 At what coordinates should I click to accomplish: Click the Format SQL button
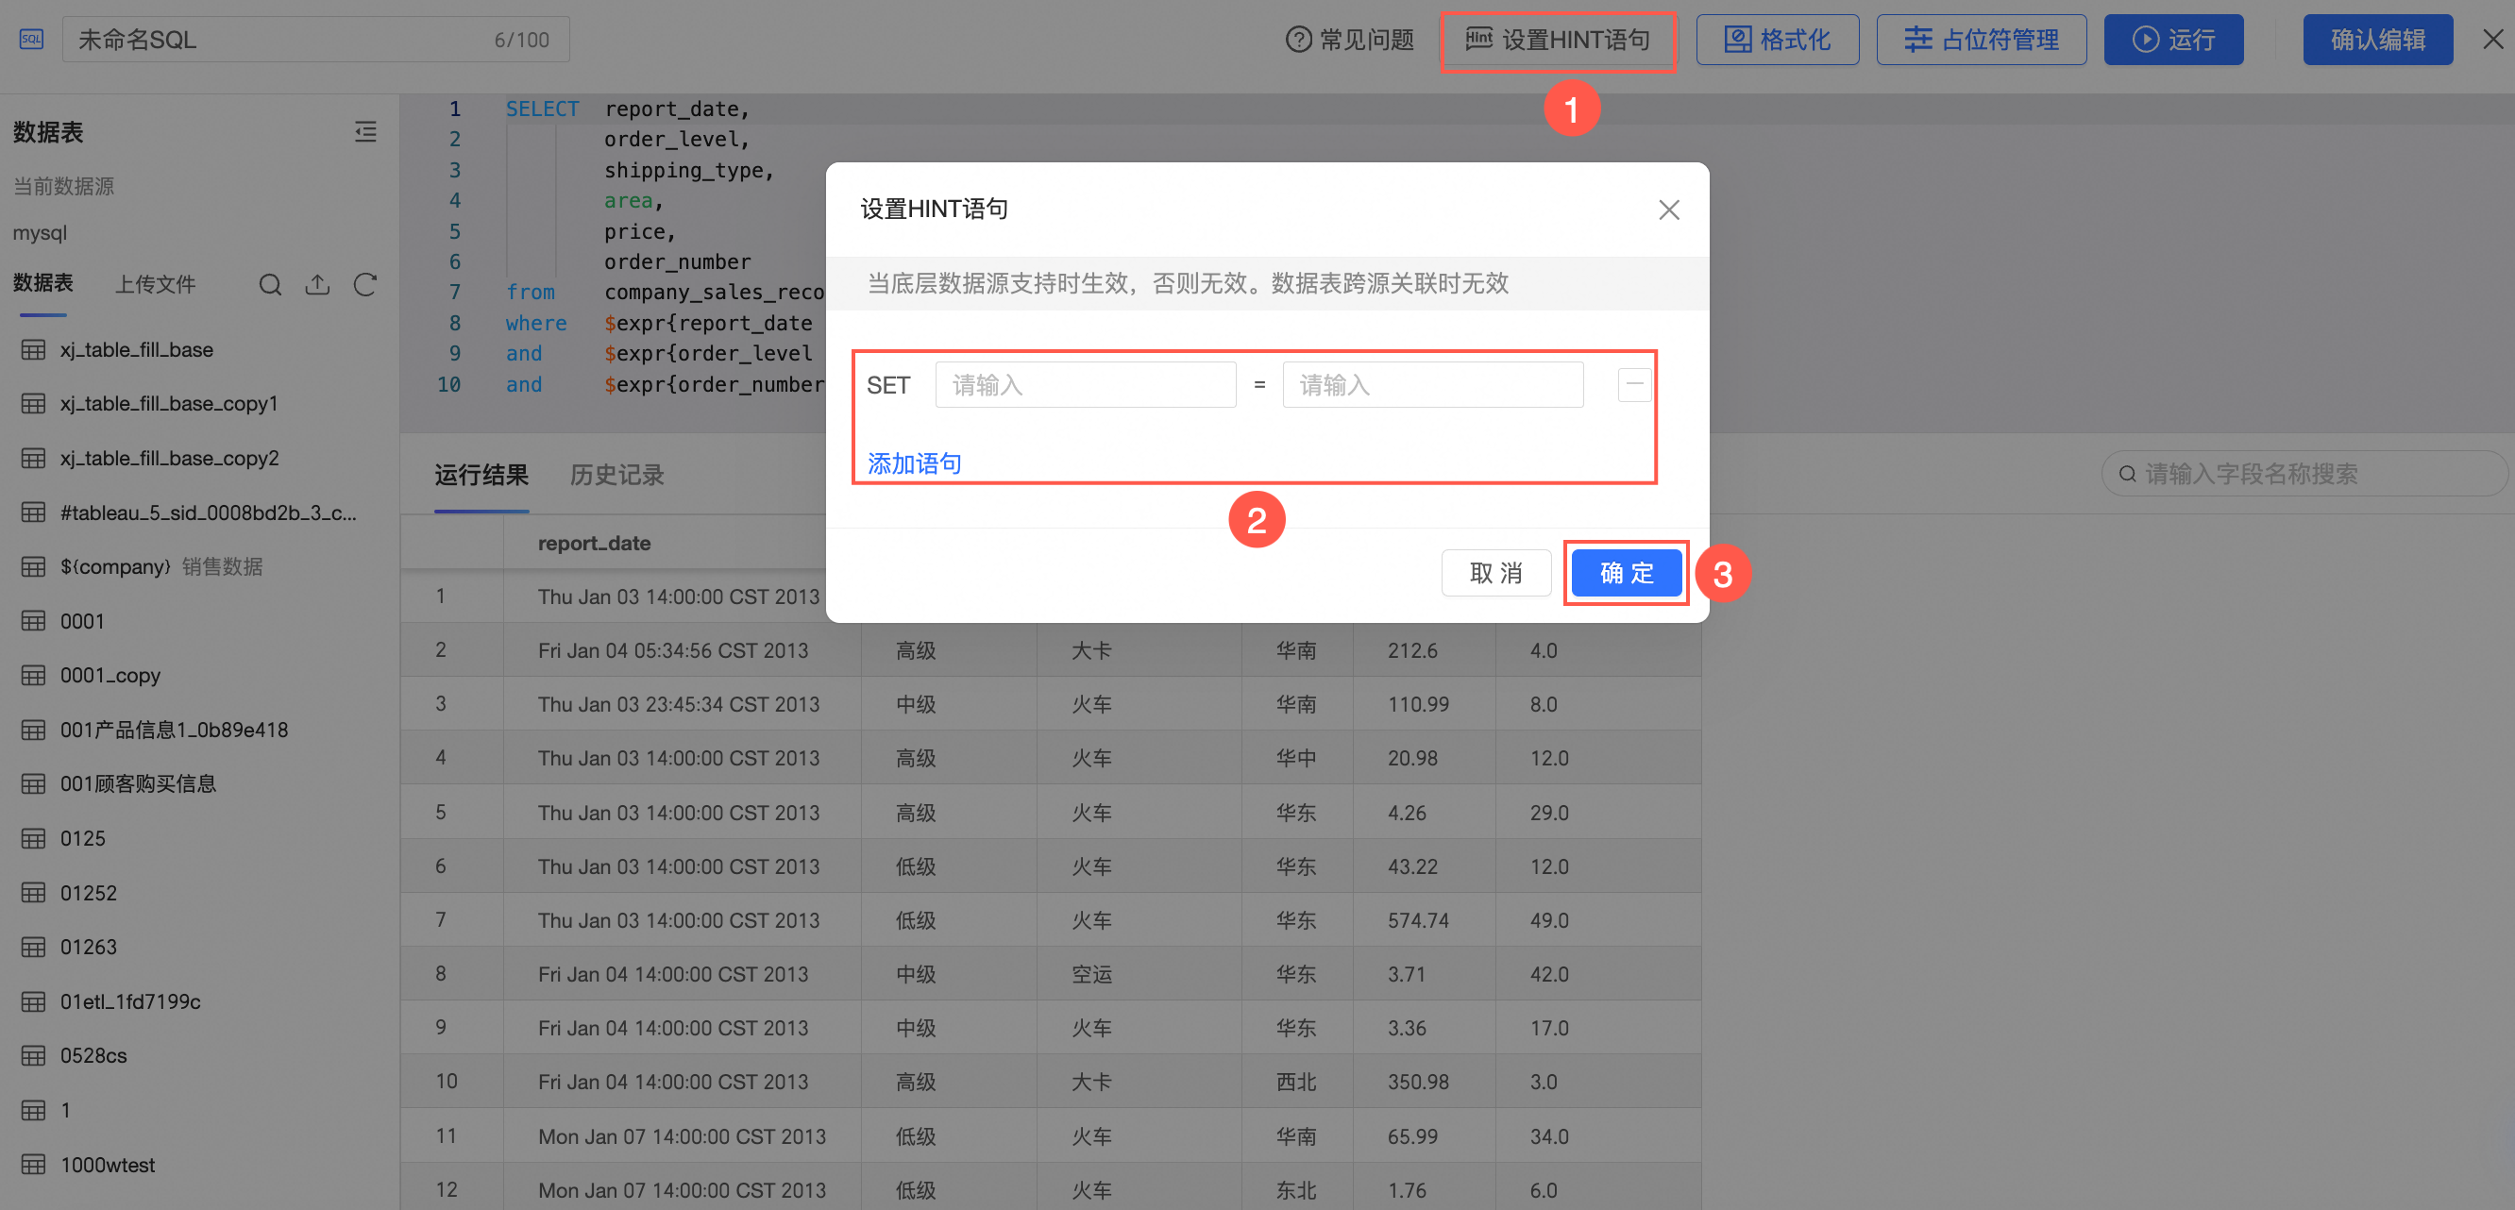coord(1777,40)
